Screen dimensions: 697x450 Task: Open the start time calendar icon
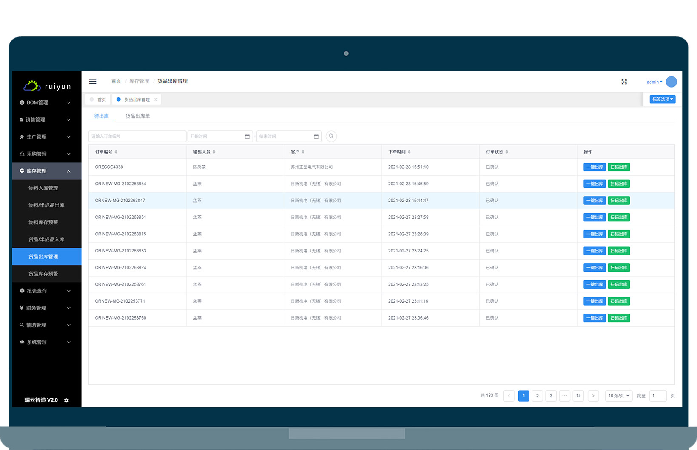tap(247, 136)
